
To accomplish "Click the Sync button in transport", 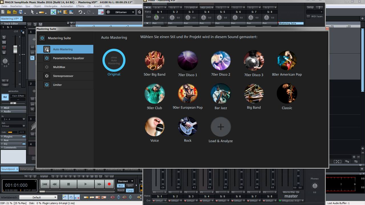I will point(130,186).
